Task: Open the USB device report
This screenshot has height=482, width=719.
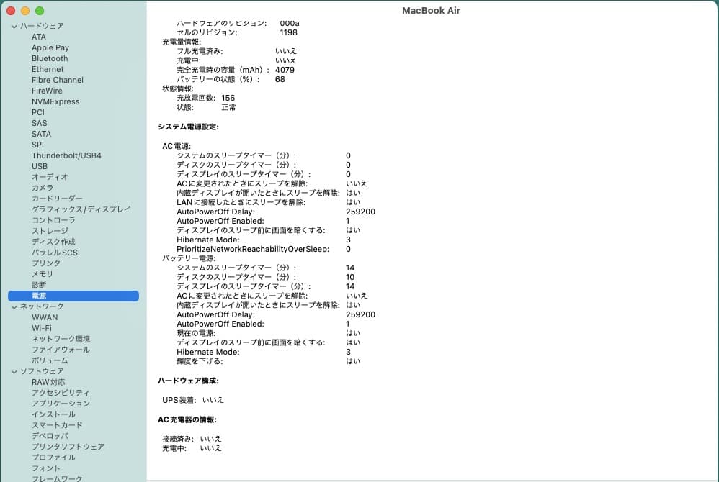Action: (39, 166)
